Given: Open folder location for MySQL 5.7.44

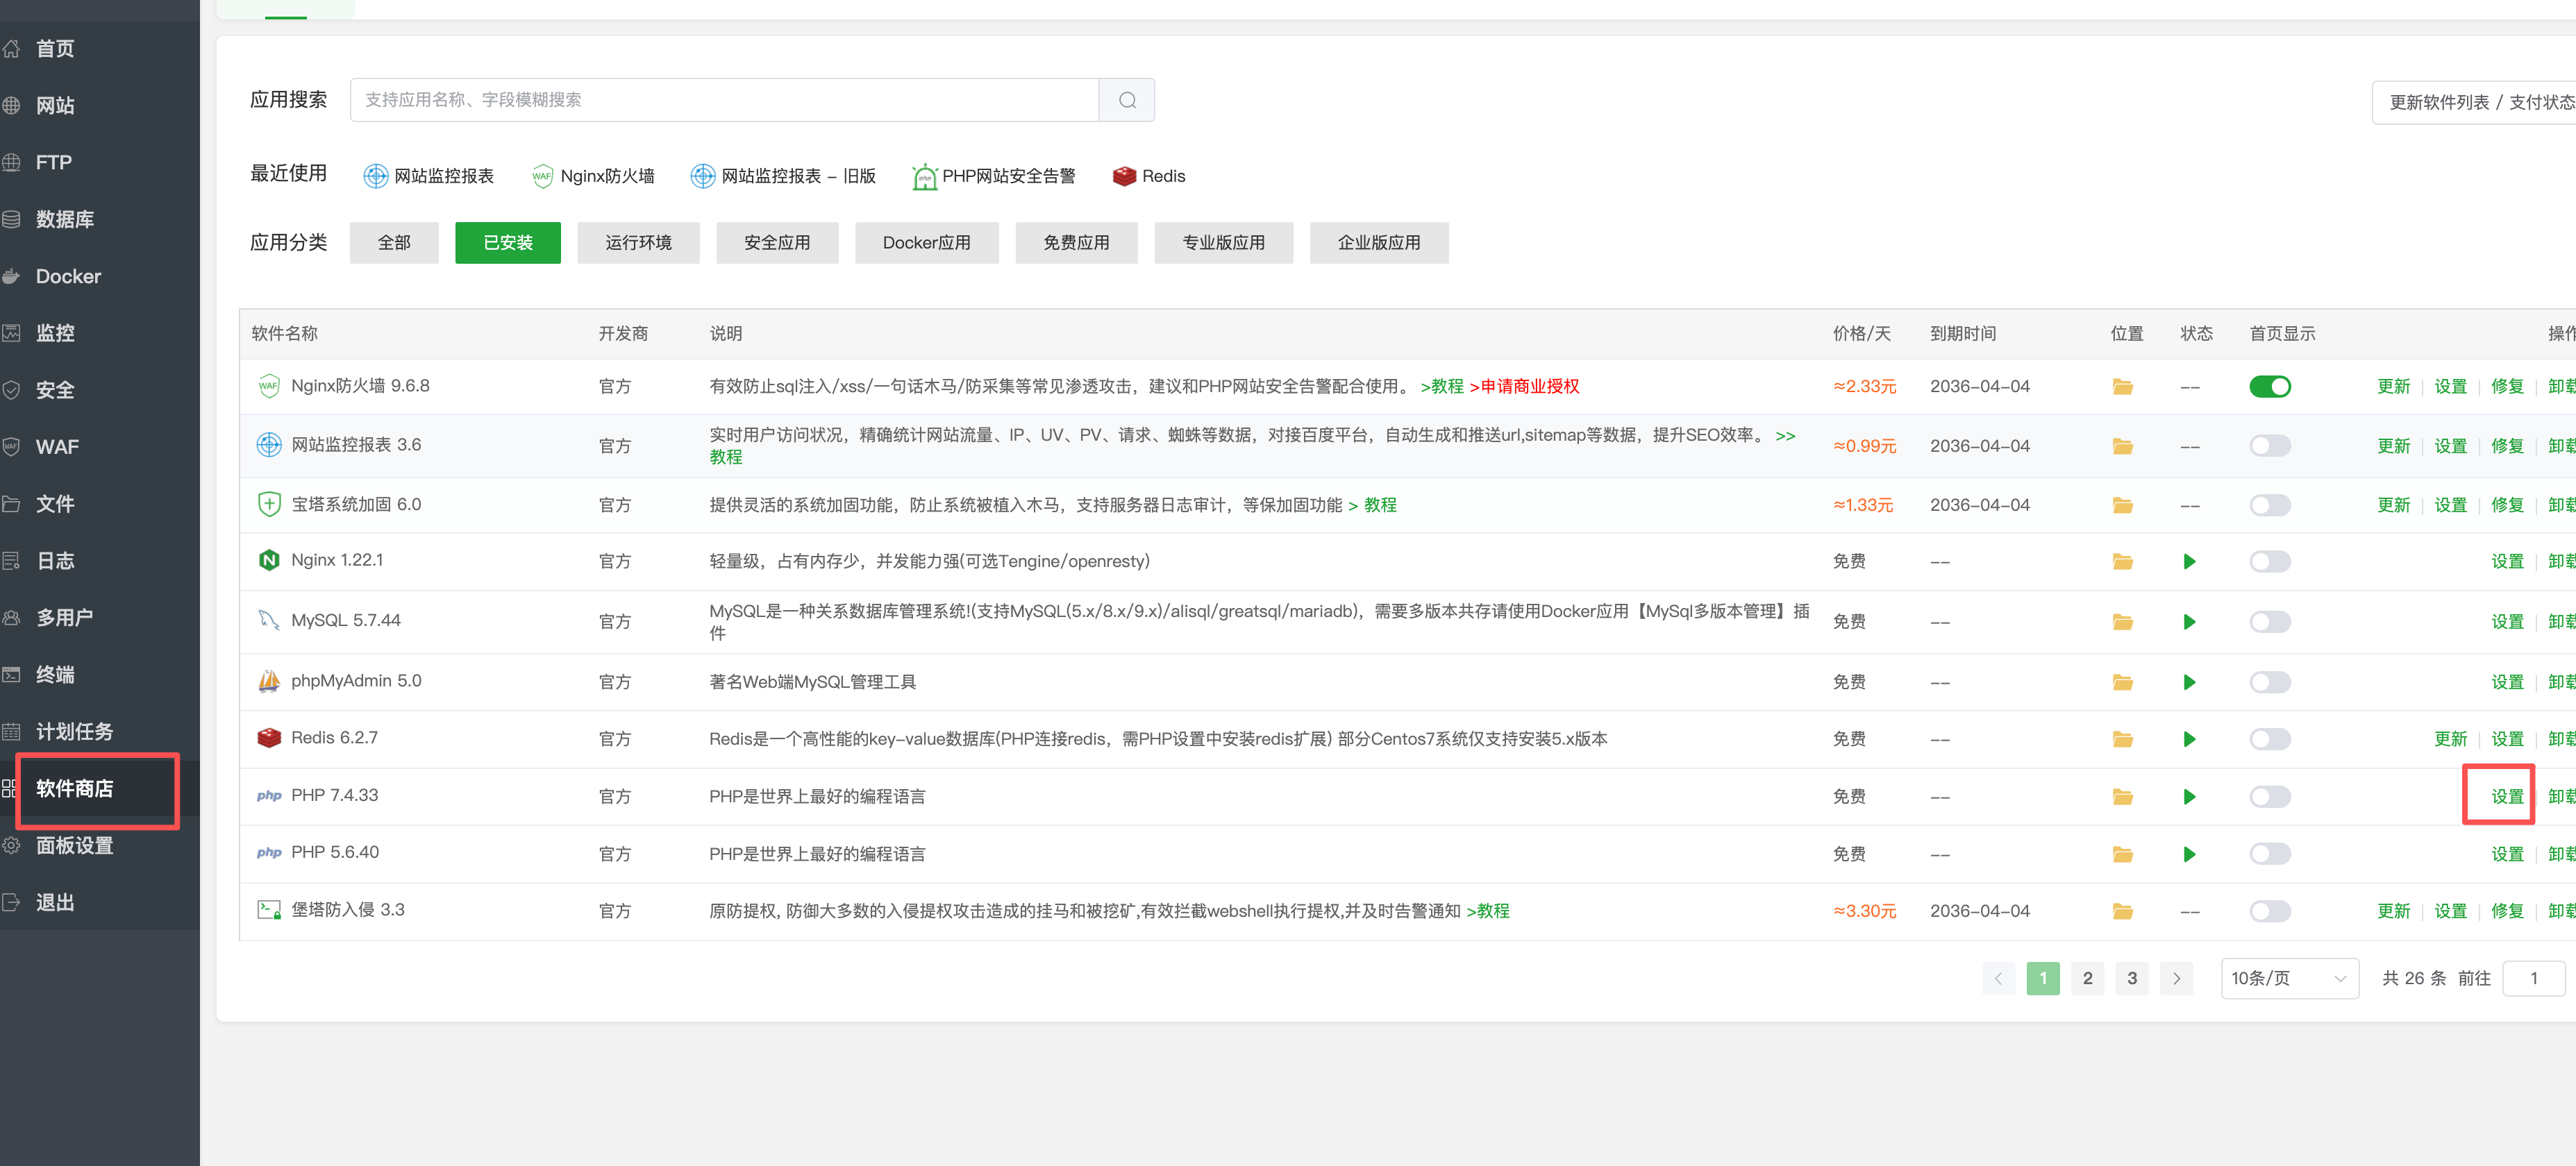Looking at the screenshot, I should coord(2122,622).
